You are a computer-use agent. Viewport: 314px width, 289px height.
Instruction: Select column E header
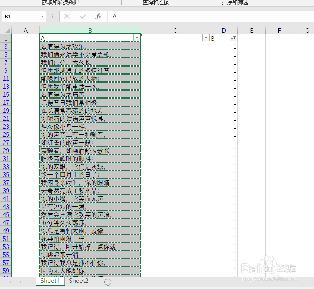[252, 30]
